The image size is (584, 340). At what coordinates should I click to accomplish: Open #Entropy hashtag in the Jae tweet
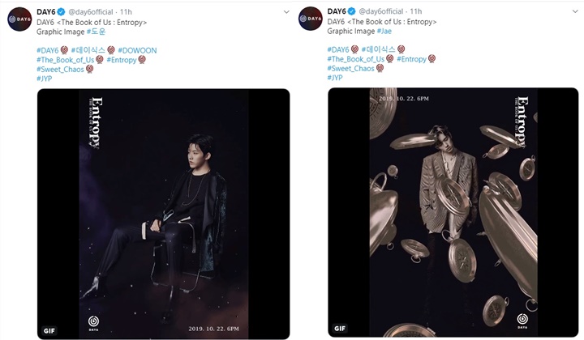tap(414, 59)
